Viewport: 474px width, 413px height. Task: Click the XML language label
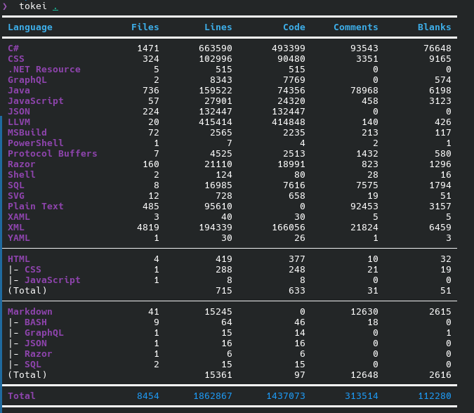tap(16, 228)
